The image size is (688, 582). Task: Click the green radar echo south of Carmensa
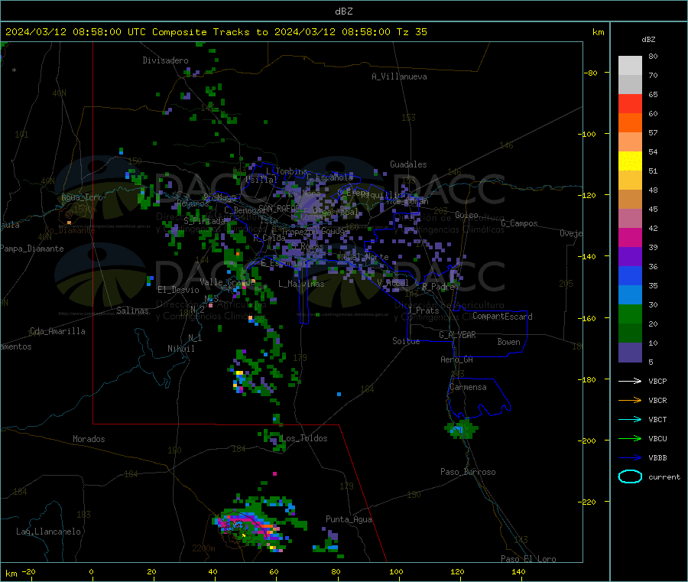(461, 429)
